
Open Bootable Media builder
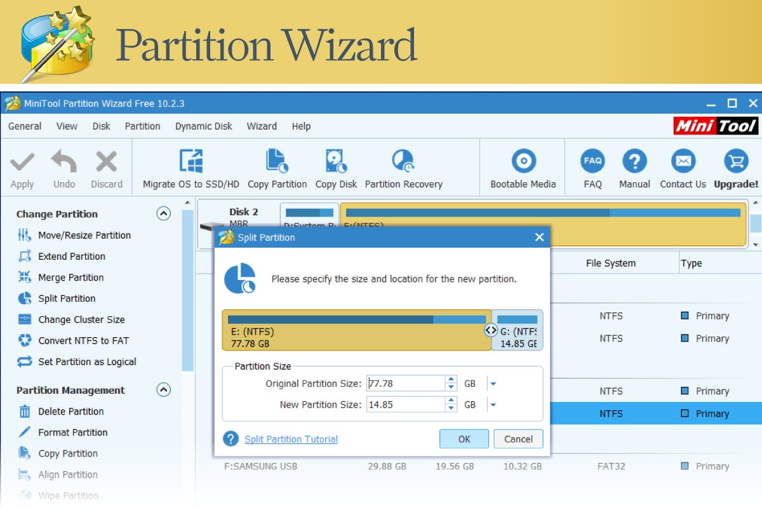[x=523, y=161]
